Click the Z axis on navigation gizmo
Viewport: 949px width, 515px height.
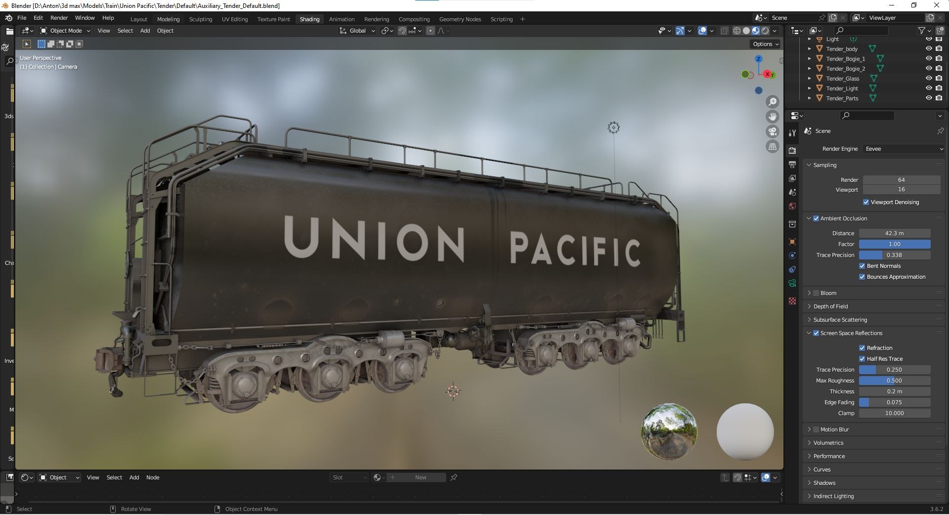[758, 59]
